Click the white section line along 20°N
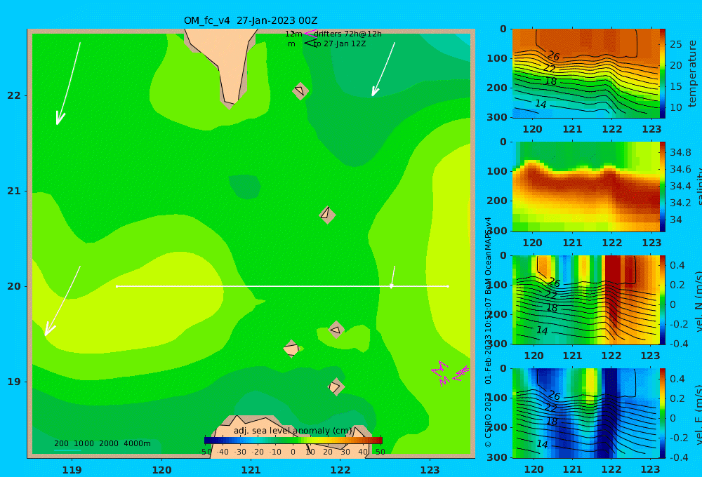702x477 pixels. click(282, 286)
